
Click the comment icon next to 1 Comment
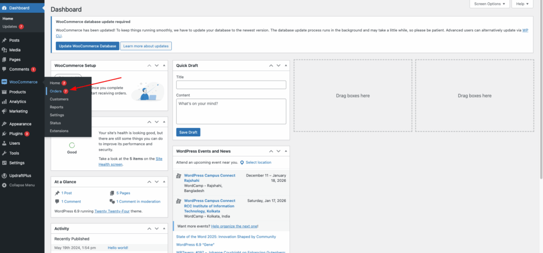pyautogui.click(x=57, y=202)
